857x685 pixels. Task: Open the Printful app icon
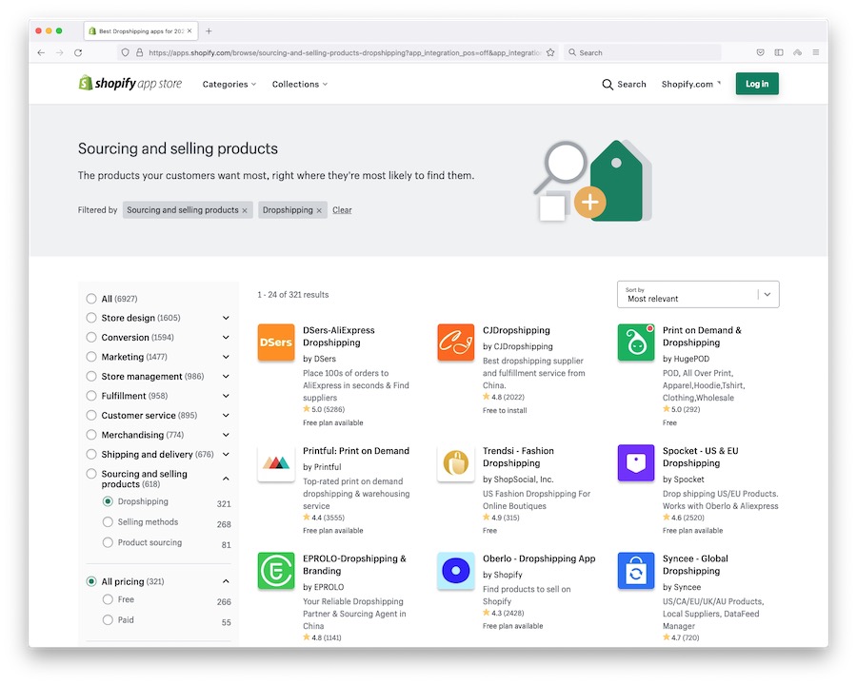pos(276,463)
